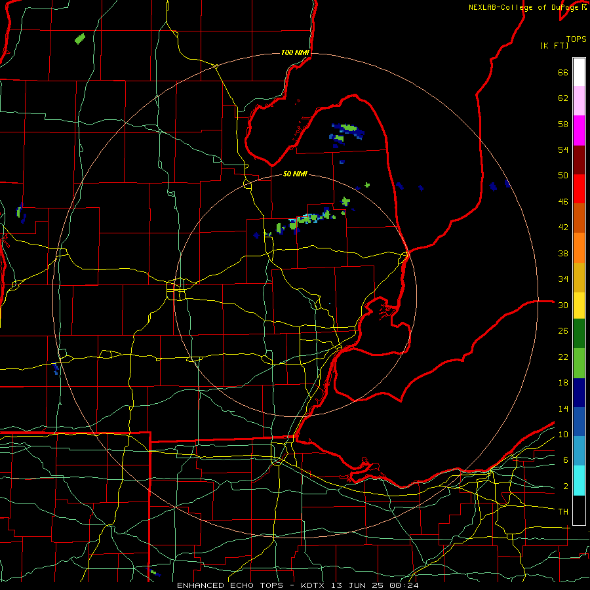Image resolution: width=590 pixels, height=590 pixels.
Task: Click the 30 legend value
Action: pyautogui.click(x=563, y=305)
